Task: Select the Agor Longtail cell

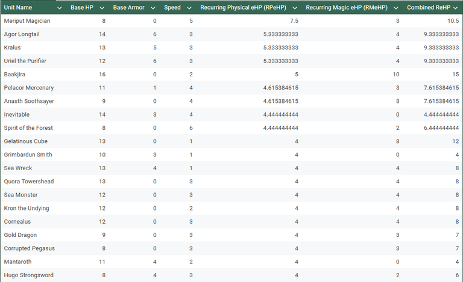Action: pyautogui.click(x=33, y=34)
